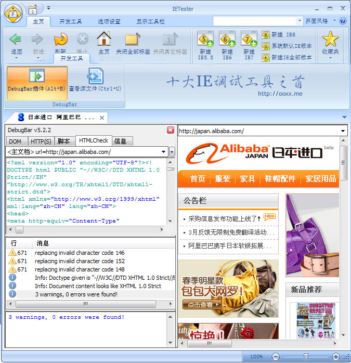Click the round IETester application menu button
Screen dimensions: 351x363
point(13,14)
